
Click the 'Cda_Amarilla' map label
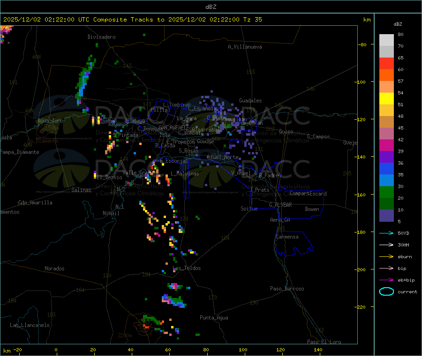pos(35,203)
